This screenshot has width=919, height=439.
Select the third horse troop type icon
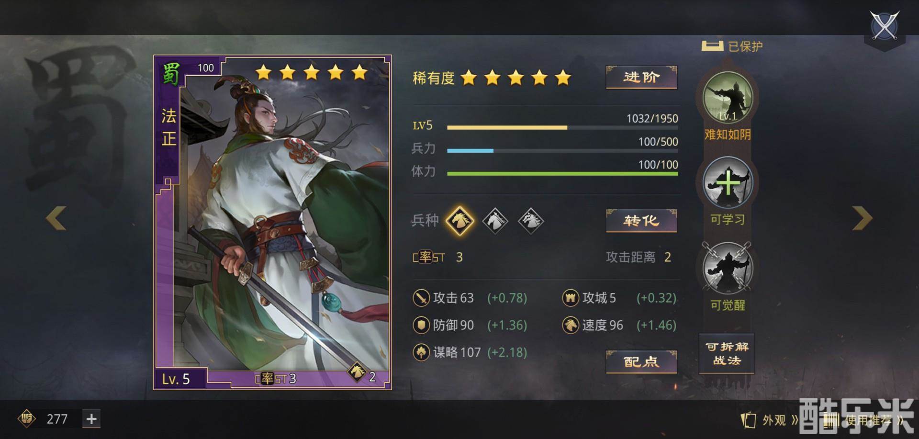coord(531,221)
